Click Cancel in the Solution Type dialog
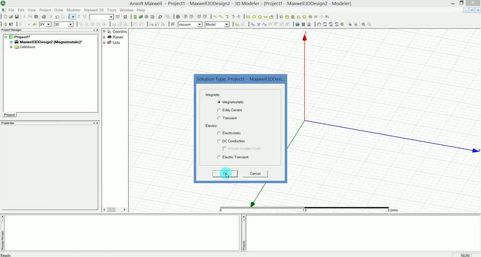 tap(255, 173)
